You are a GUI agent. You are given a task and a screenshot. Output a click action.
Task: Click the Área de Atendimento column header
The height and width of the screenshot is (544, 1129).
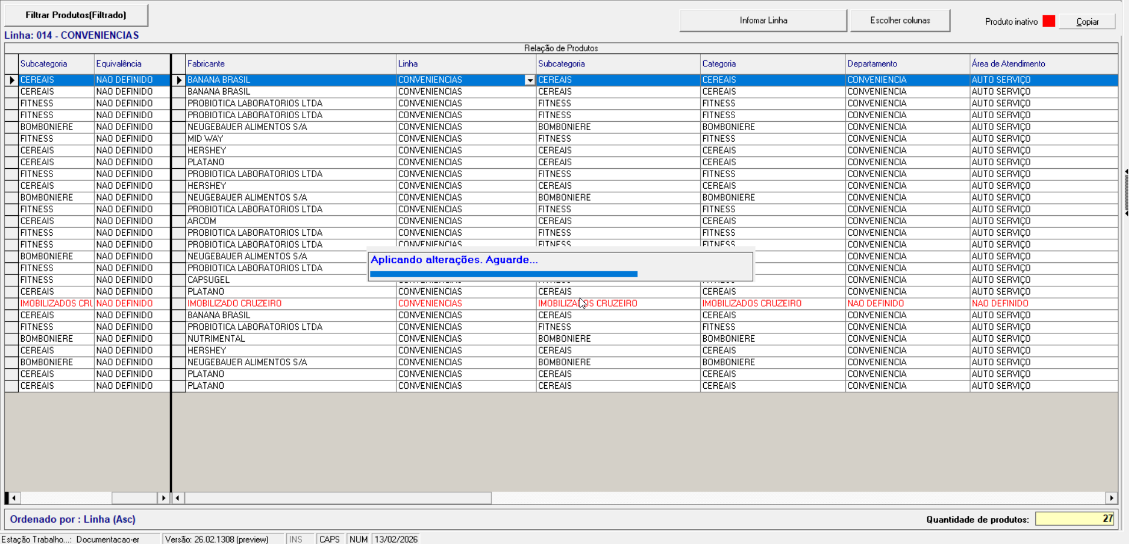1008,64
